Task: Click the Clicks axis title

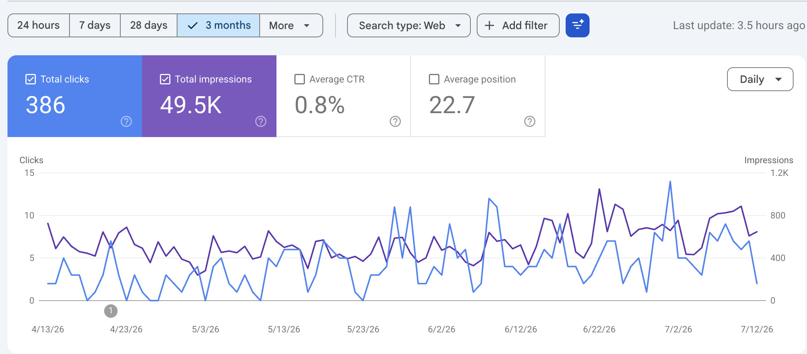Action: point(31,160)
